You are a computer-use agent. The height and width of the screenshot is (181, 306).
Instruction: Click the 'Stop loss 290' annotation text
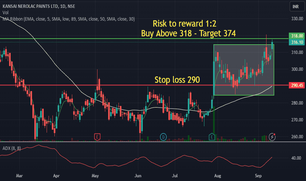(x=177, y=80)
